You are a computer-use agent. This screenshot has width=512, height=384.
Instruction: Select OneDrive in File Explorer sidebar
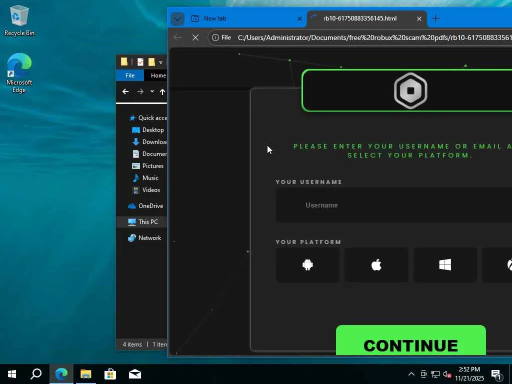[145, 206]
